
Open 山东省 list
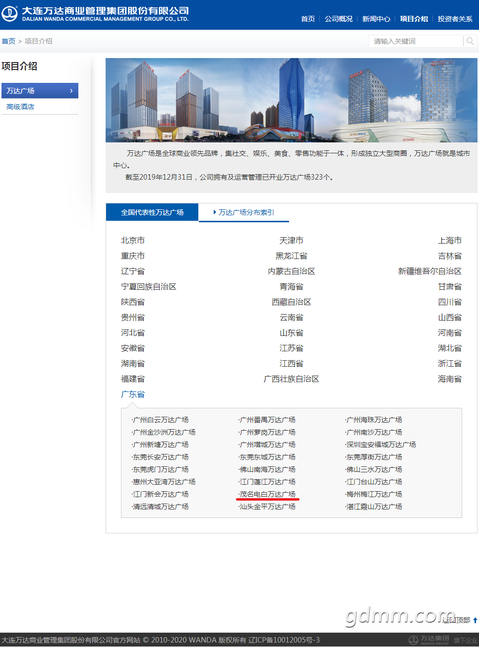coord(292,333)
